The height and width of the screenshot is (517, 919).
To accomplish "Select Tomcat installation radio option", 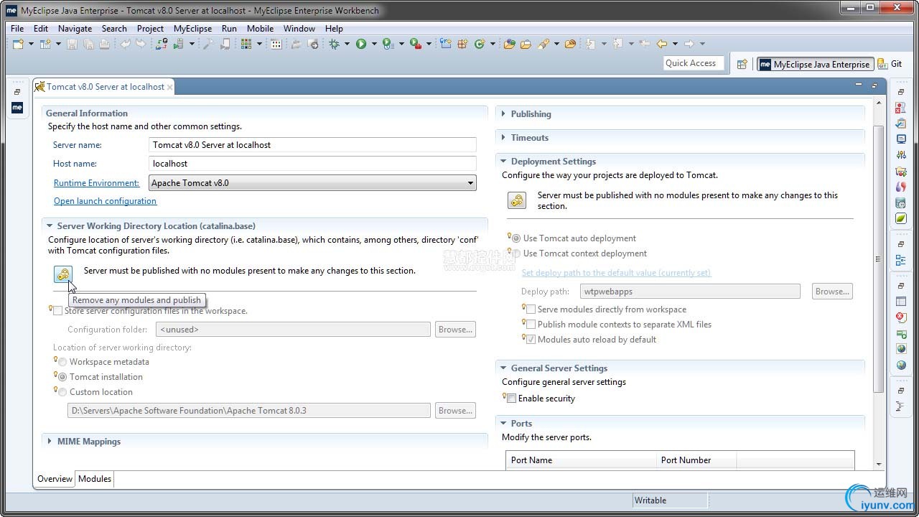I will (62, 377).
